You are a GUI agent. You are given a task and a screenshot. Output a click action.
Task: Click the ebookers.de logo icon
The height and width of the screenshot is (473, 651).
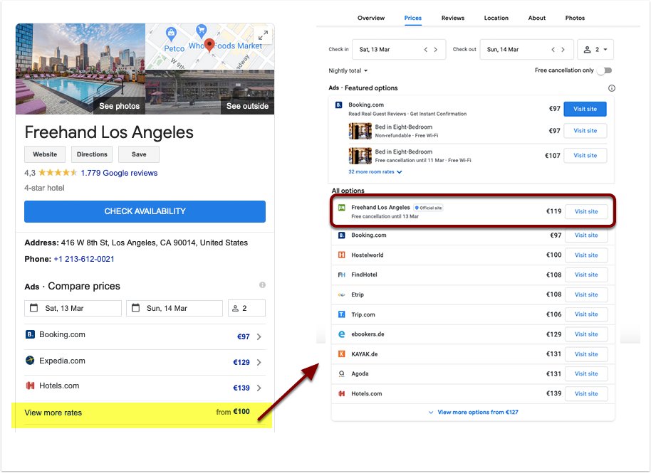tap(341, 334)
